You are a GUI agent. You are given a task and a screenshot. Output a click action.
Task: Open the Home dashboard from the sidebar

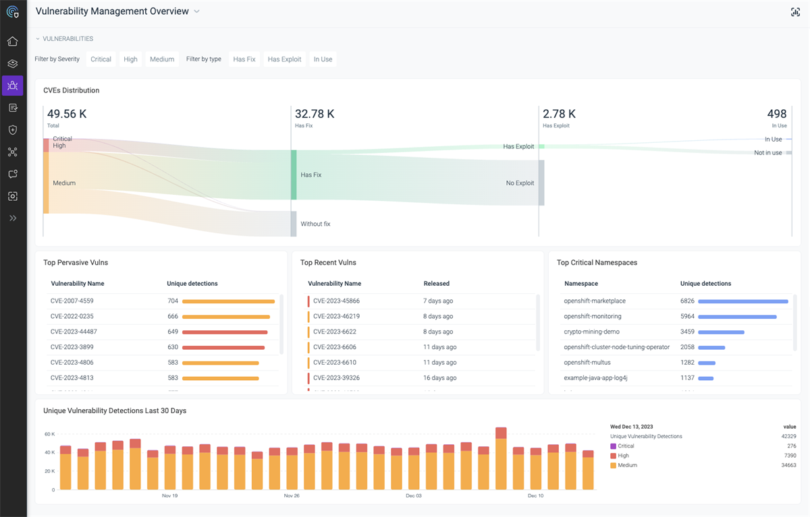pos(12,41)
